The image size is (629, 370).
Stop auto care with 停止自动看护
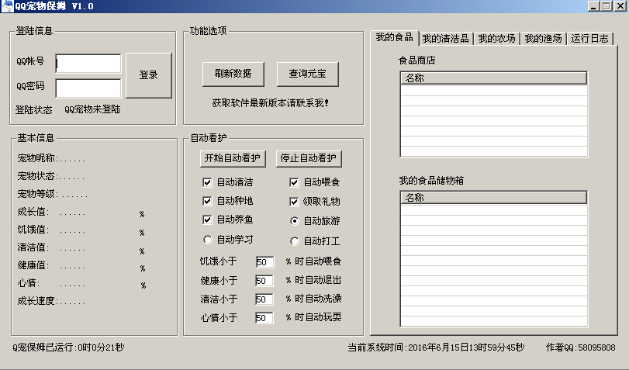(309, 158)
